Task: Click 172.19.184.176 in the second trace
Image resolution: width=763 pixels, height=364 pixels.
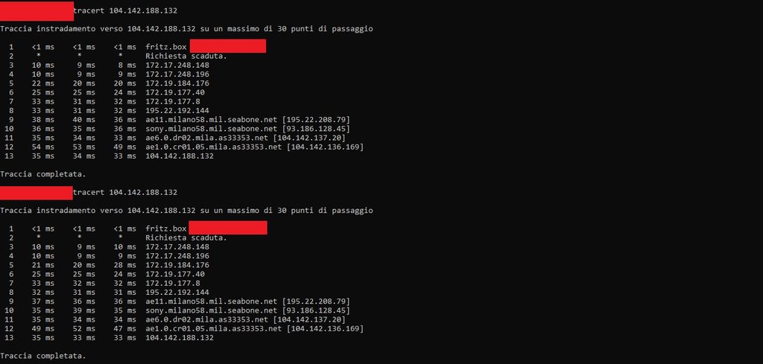Action: (177, 265)
